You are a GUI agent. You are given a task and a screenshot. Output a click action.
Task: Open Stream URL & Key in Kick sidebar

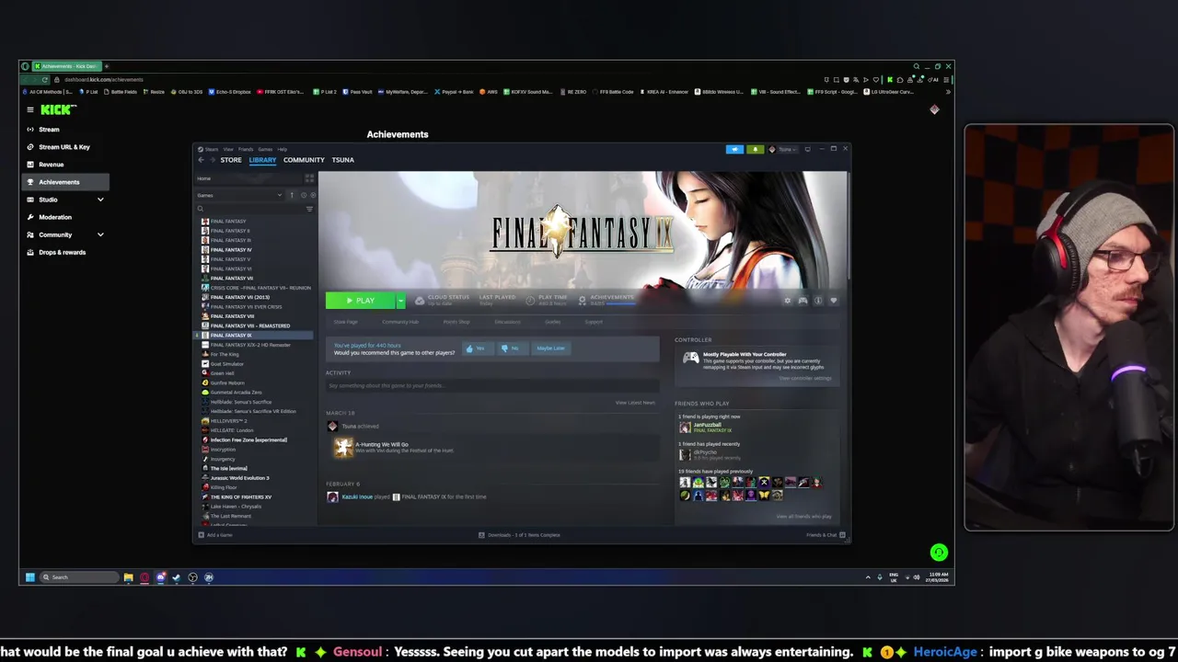(x=64, y=147)
